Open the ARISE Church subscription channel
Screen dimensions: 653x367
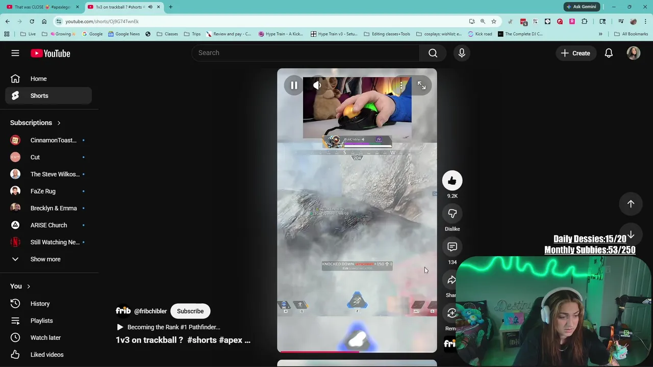48,225
